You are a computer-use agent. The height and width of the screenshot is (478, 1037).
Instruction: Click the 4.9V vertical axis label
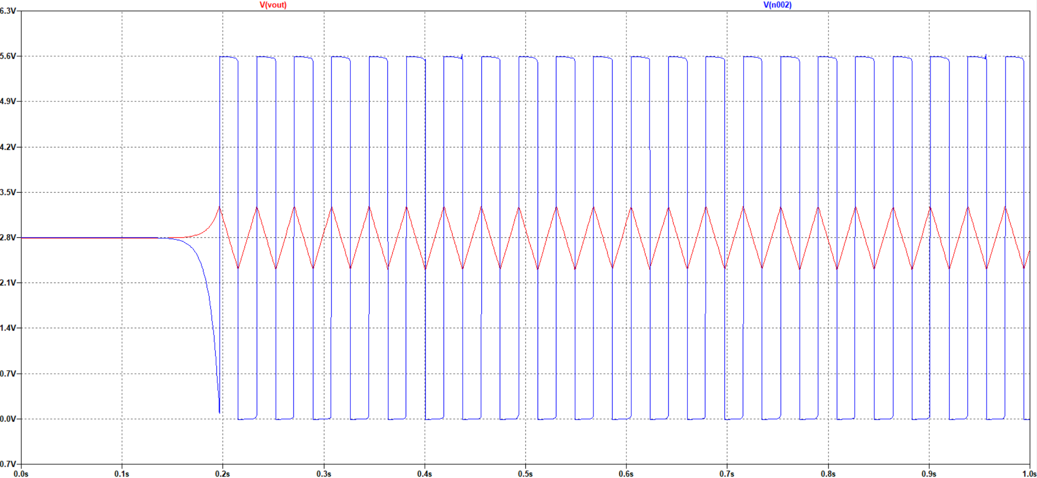click(8, 101)
